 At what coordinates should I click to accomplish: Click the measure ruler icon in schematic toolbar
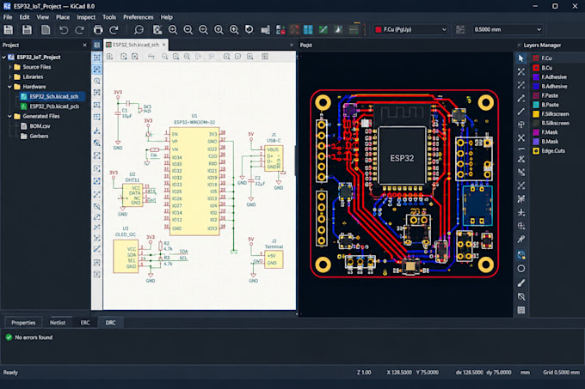[x=151, y=57]
